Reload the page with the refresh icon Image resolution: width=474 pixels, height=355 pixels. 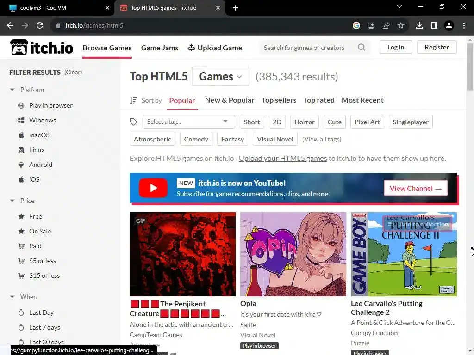[40, 26]
